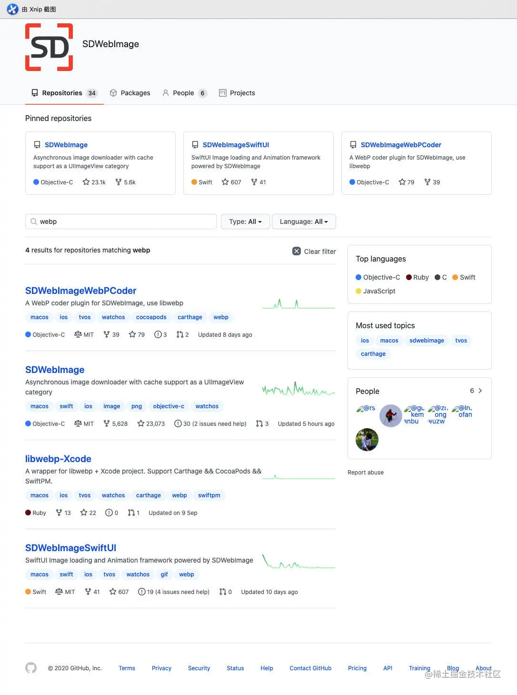This screenshot has width=517, height=695.
Task: Open SDWebImage in search results list
Action: coord(55,370)
